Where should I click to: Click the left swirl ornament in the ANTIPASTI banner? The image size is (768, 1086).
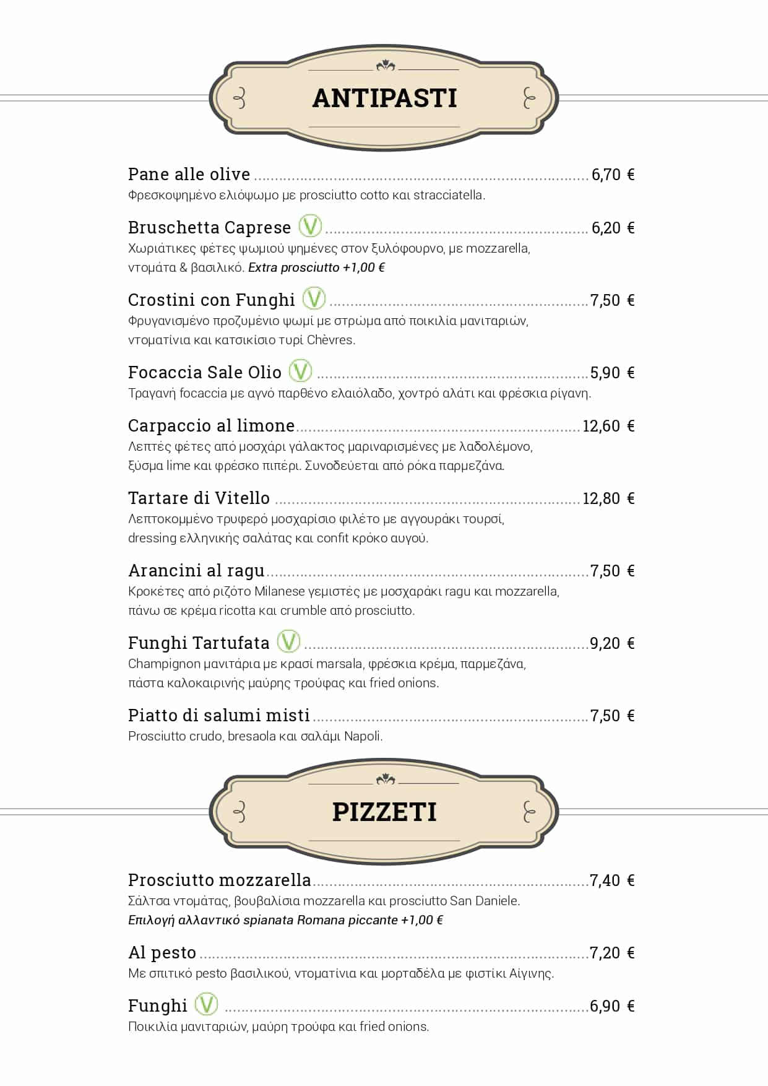239,98
